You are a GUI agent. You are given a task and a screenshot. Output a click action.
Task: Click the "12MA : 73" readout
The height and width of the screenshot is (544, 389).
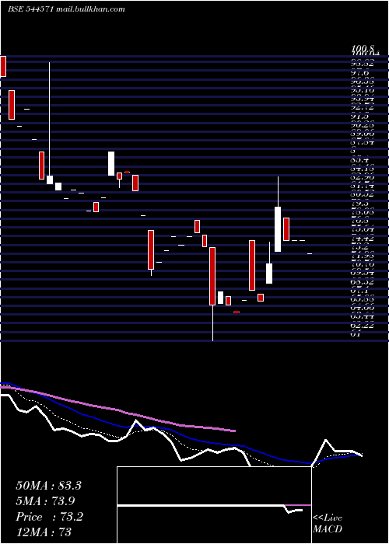point(44,532)
